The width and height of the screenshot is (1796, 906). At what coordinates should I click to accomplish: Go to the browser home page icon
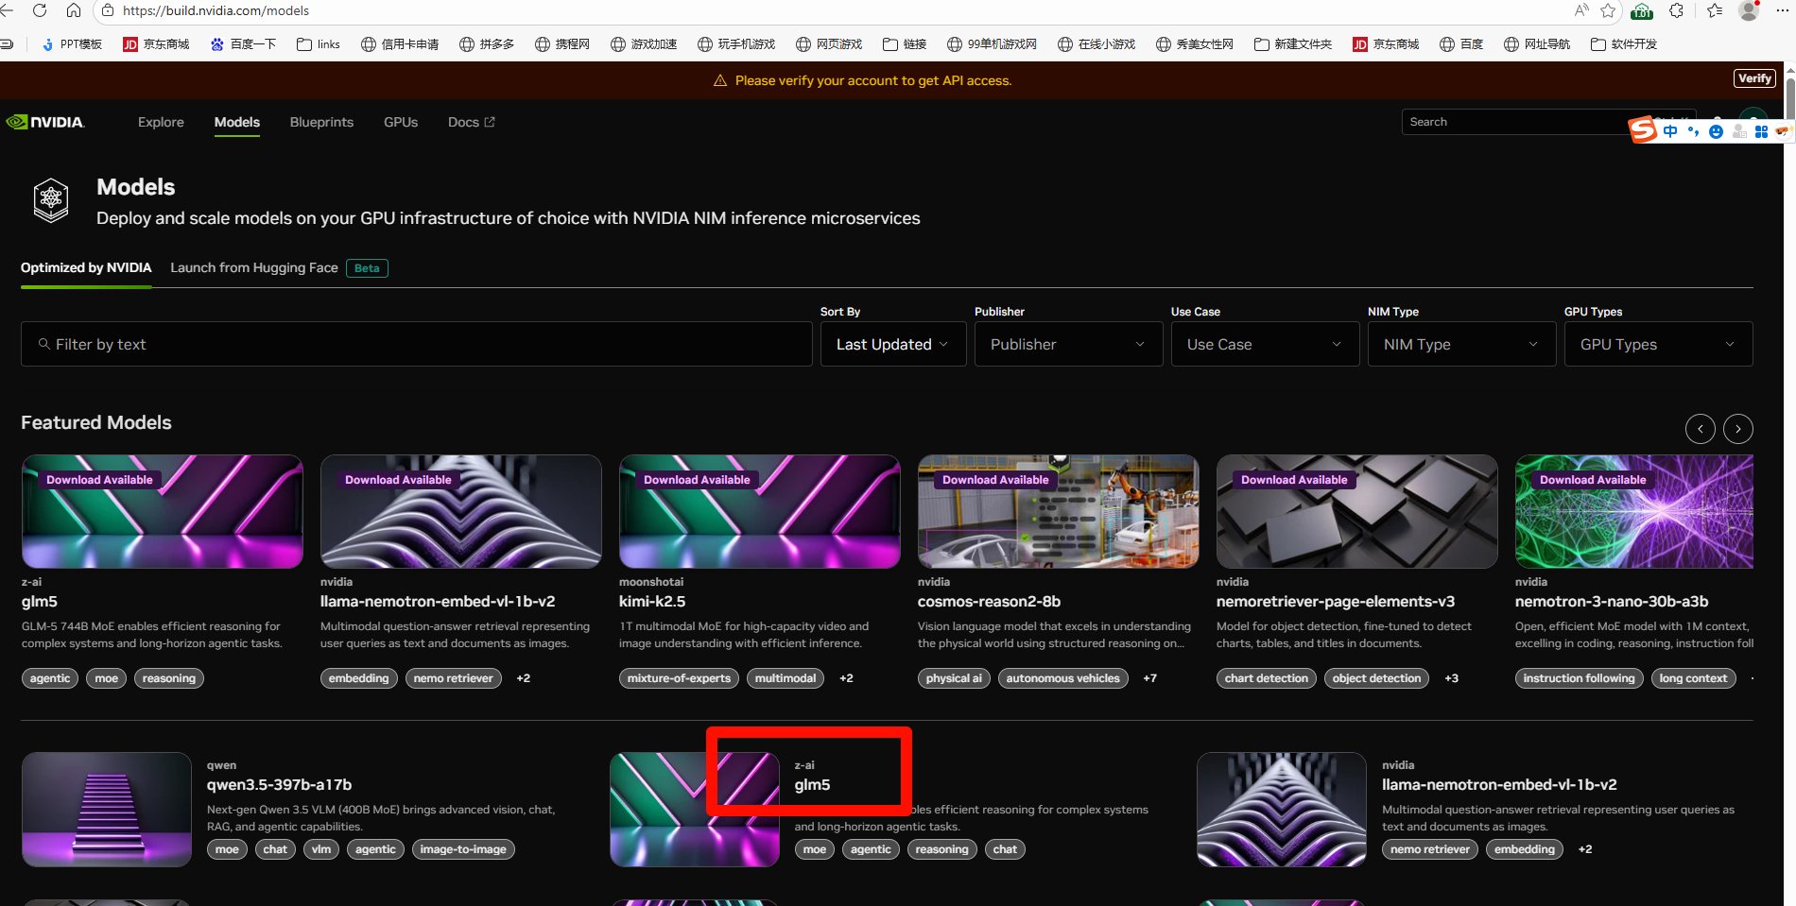[x=73, y=10]
